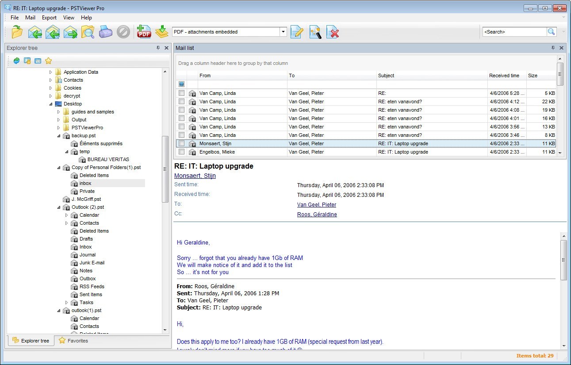Click the Explorer tree refresh icon
Screen dimensions: 571x365
tap(16, 61)
